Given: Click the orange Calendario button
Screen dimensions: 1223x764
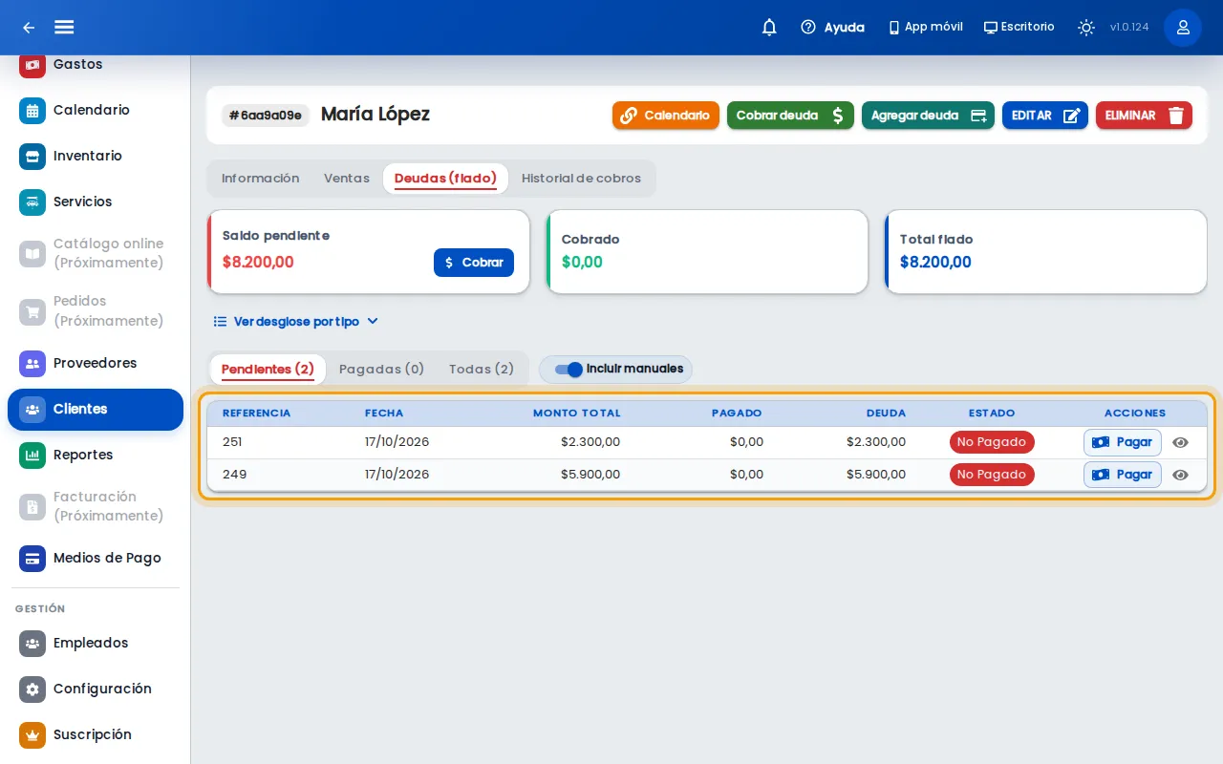Looking at the screenshot, I should (x=666, y=116).
